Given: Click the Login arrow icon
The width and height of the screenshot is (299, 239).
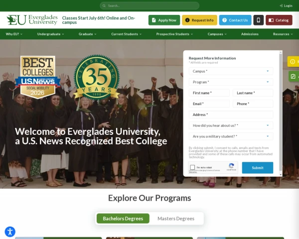Looking at the screenshot, I should tap(281, 5).
